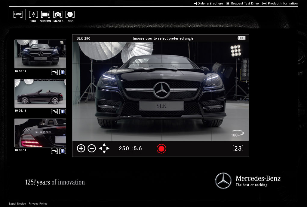This screenshot has width=307, height=207.
Task: Click the 180 rotate arrow in viewer
Action: [238, 133]
